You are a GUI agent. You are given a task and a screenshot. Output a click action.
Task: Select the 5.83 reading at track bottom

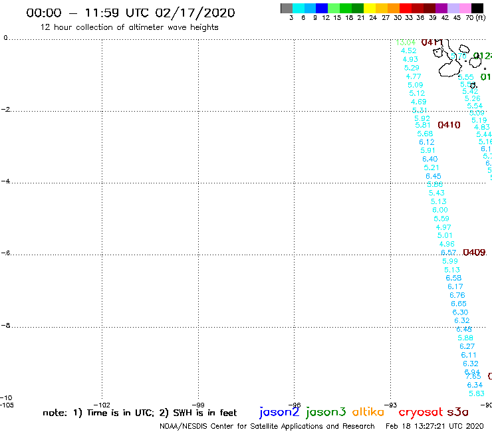tap(477, 393)
